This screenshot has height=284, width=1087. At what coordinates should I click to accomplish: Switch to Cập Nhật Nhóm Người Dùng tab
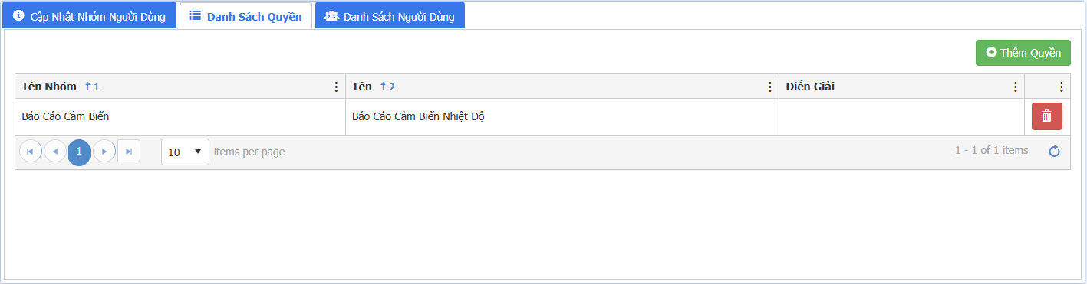click(x=89, y=16)
